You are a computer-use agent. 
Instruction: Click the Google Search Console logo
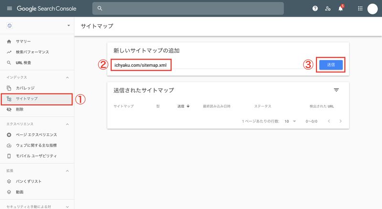coord(46,9)
